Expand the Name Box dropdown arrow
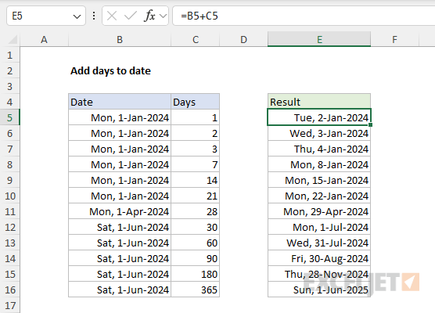This screenshot has width=435, height=313. (x=77, y=16)
